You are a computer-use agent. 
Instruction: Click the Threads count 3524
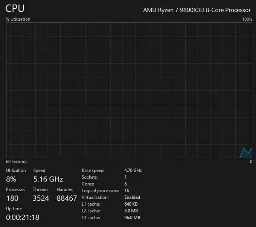pyautogui.click(x=41, y=198)
